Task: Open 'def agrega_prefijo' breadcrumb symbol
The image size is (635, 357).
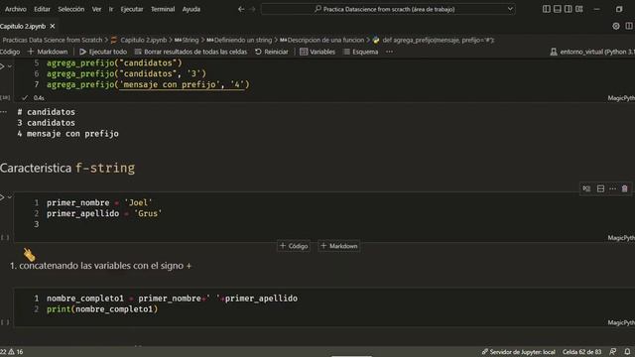Action: pyautogui.click(x=434, y=40)
